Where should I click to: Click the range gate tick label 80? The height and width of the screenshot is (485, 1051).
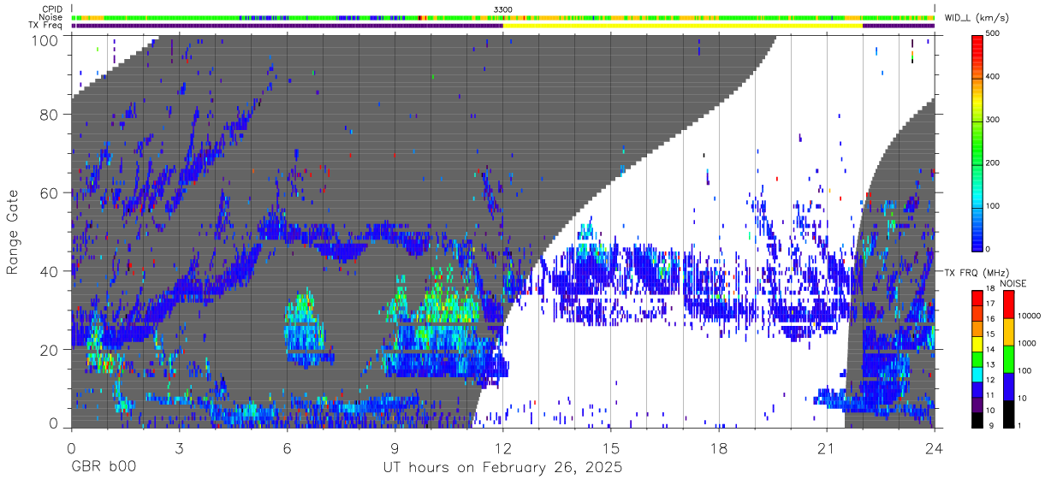point(50,114)
